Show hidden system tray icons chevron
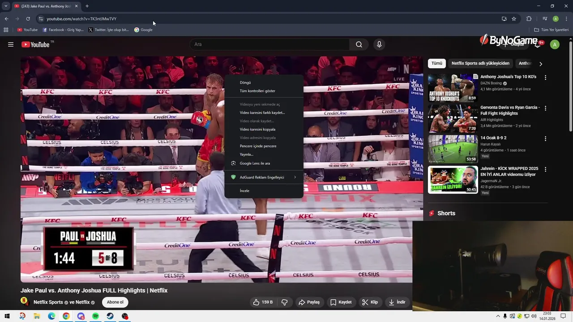The image size is (573, 322). tap(498, 316)
